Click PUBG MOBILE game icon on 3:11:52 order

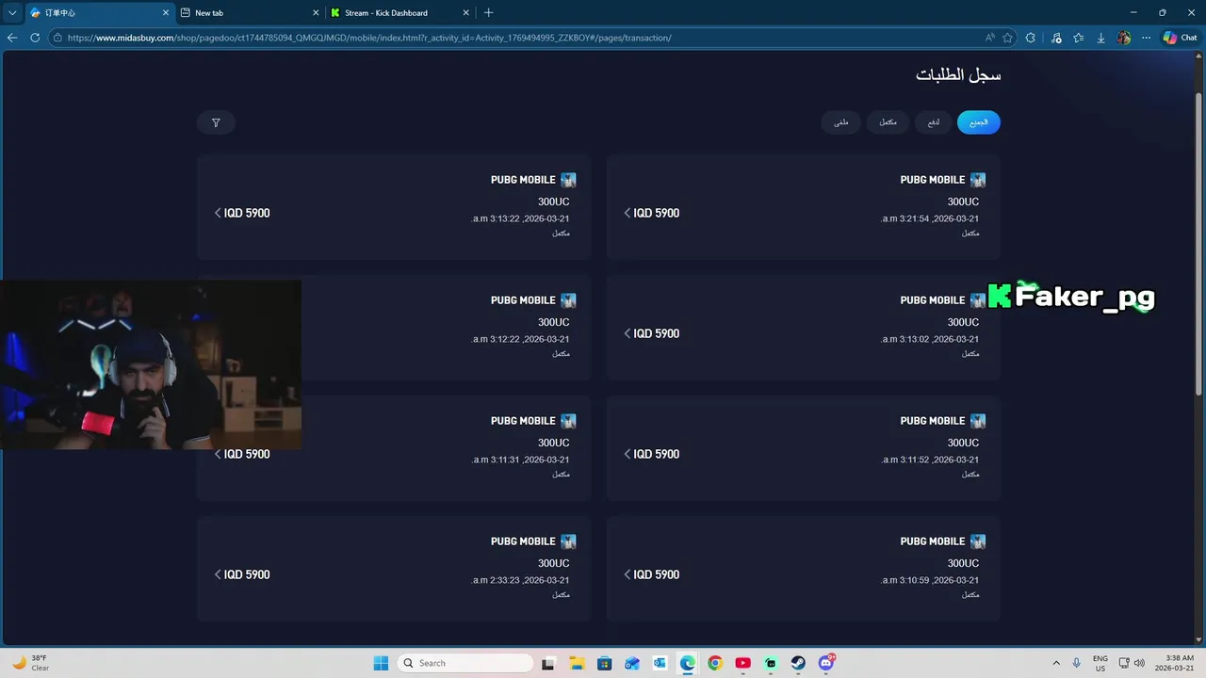click(x=978, y=421)
